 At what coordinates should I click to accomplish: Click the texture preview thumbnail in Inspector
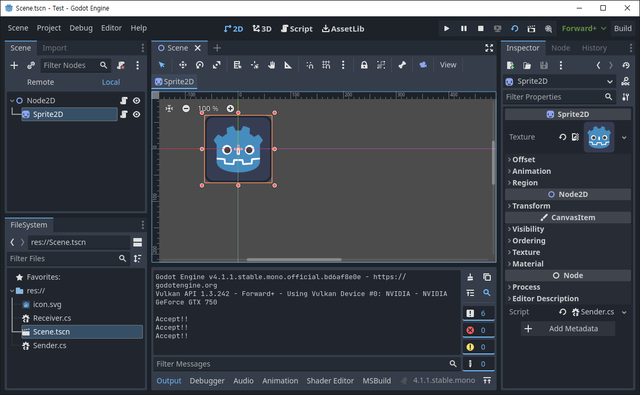[x=599, y=137]
